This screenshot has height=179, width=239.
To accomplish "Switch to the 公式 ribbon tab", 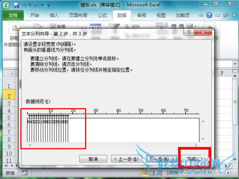I will tap(102, 15).
